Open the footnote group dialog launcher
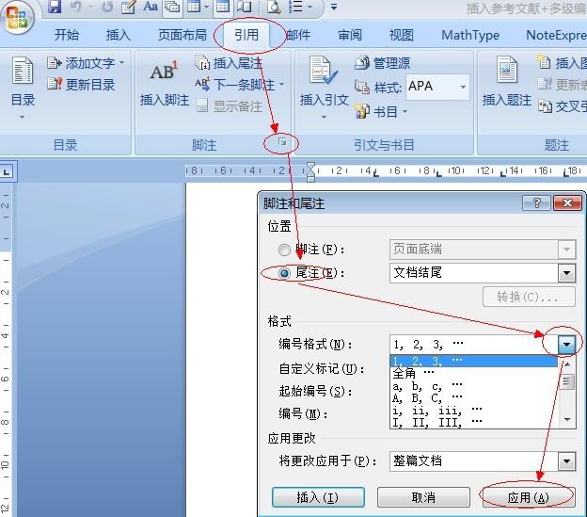The height and width of the screenshot is (517, 587). tap(280, 143)
